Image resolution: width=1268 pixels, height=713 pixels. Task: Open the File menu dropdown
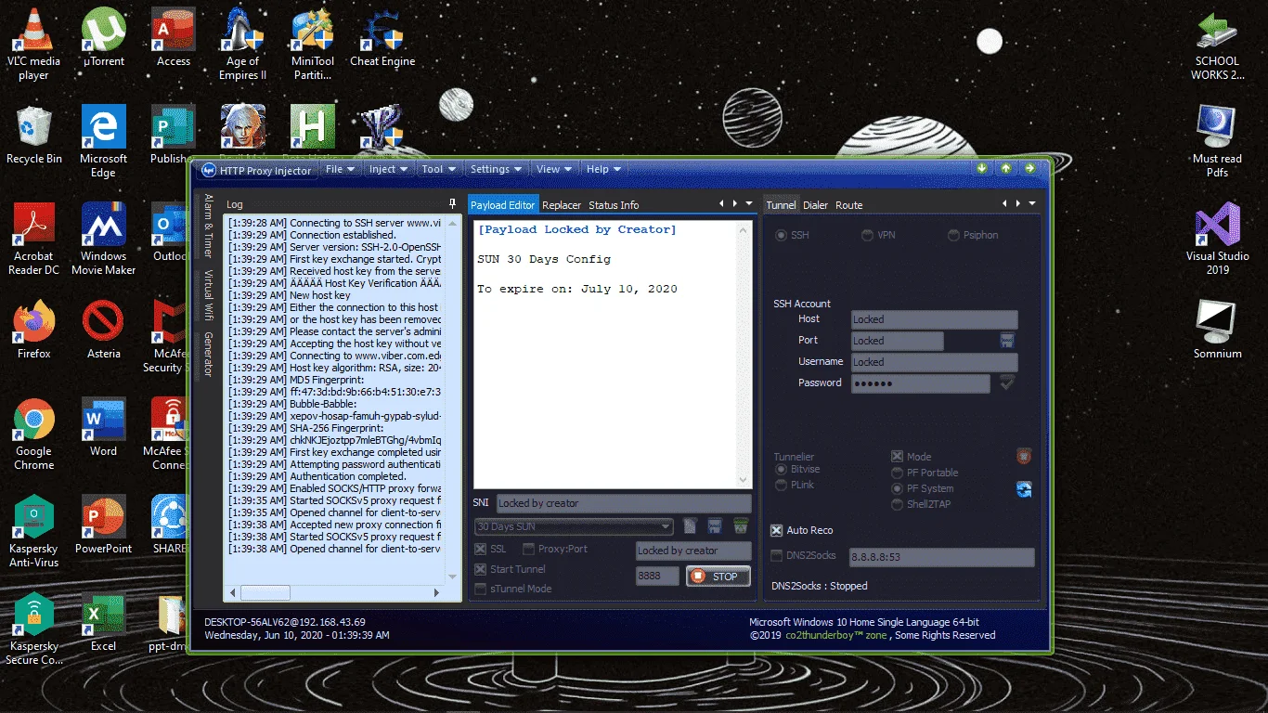[x=339, y=169]
